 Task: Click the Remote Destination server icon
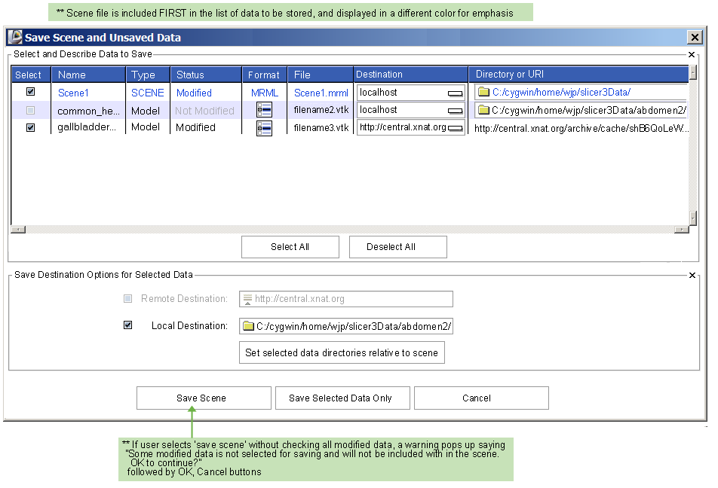pyautogui.click(x=247, y=299)
